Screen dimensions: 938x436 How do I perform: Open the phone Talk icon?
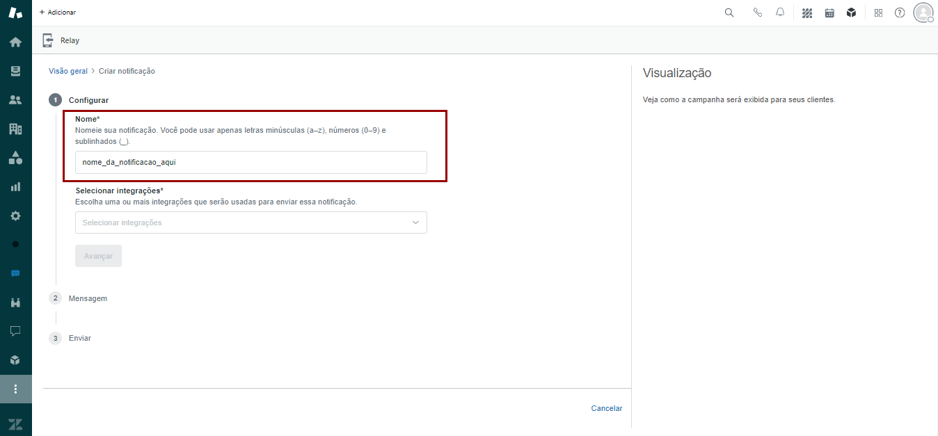pyautogui.click(x=758, y=13)
